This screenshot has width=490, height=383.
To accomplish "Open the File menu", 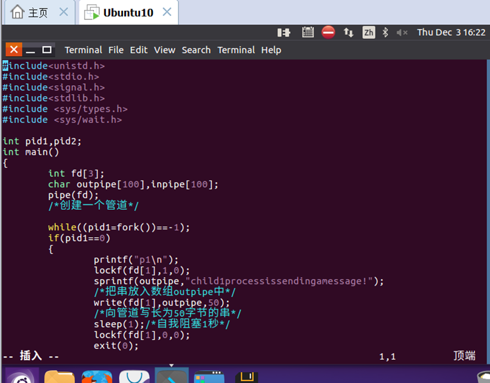I will pyautogui.click(x=116, y=50).
